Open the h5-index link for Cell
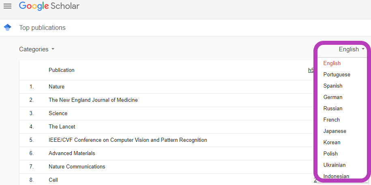The image size is (371, 185). pos(315,180)
